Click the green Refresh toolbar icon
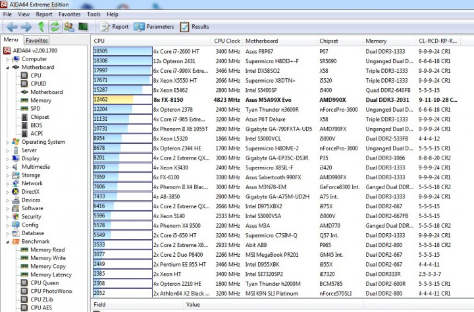474x312 pixels. coord(55,27)
